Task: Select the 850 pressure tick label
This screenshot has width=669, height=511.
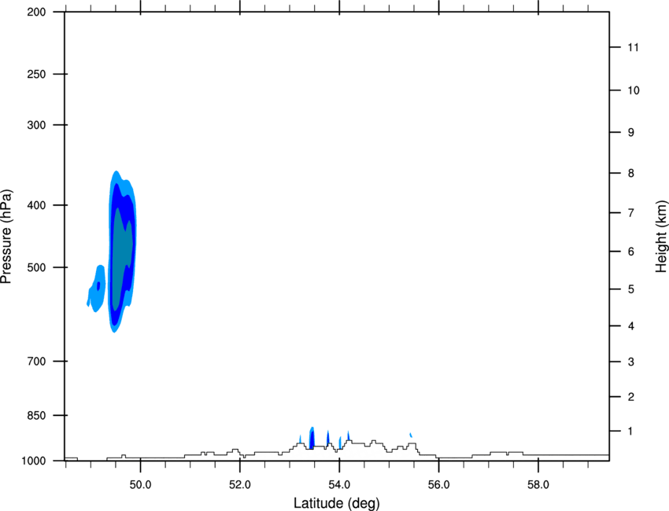Action: [36, 416]
